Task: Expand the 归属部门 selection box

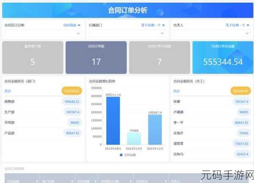Action: coord(128,33)
